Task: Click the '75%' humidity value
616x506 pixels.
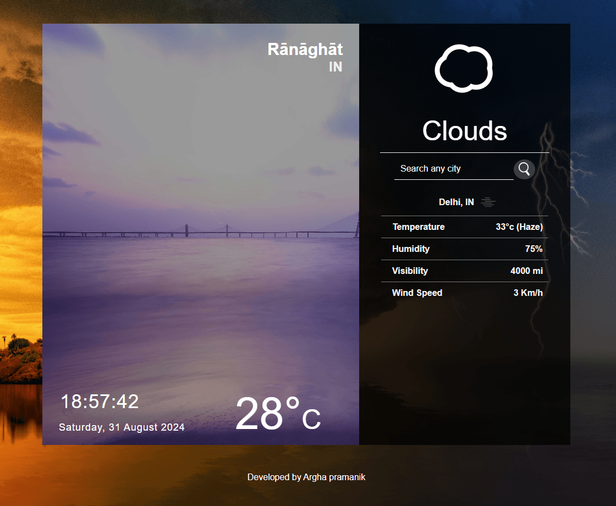Action: 534,249
